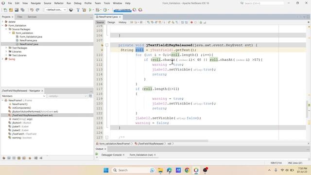Viewport: 311px width, 175px height.
Task: Click the first profiler icon beside memory bar
Action: click(x=135, y=10)
